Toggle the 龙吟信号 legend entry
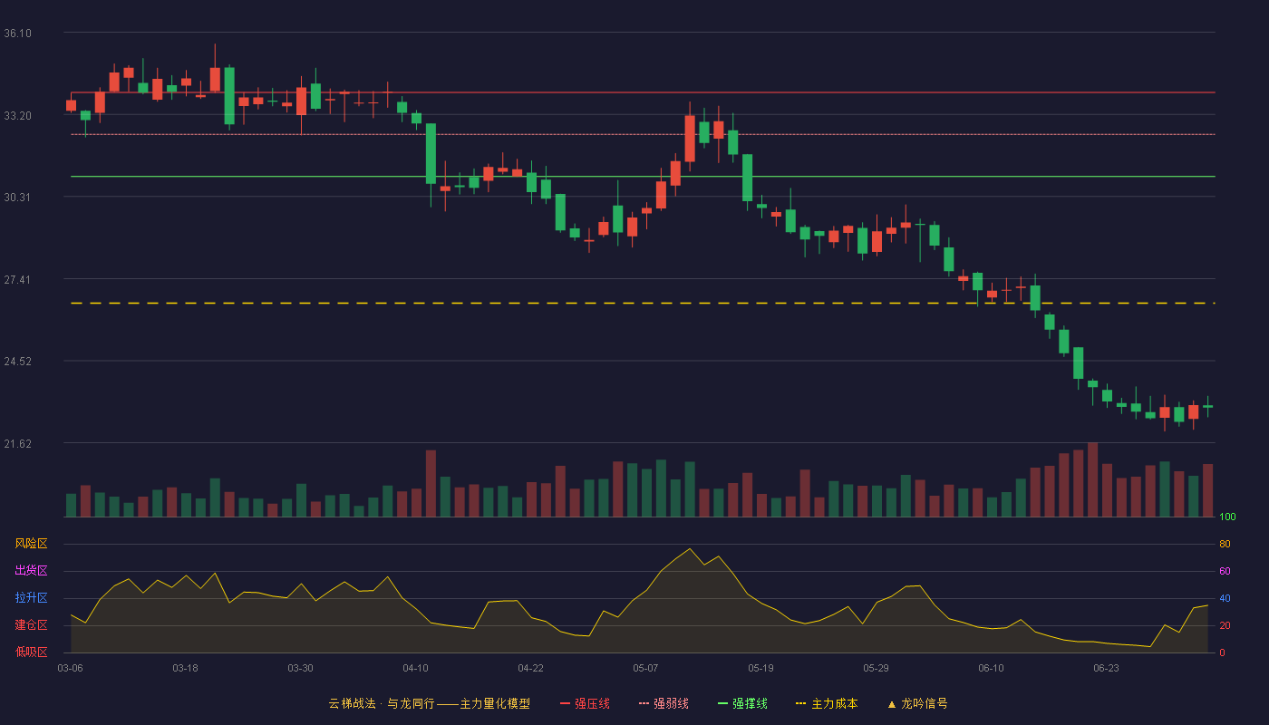Image resolution: width=1269 pixels, height=725 pixels. (x=917, y=703)
